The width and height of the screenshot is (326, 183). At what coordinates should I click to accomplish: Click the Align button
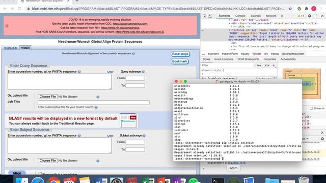pos(17,173)
